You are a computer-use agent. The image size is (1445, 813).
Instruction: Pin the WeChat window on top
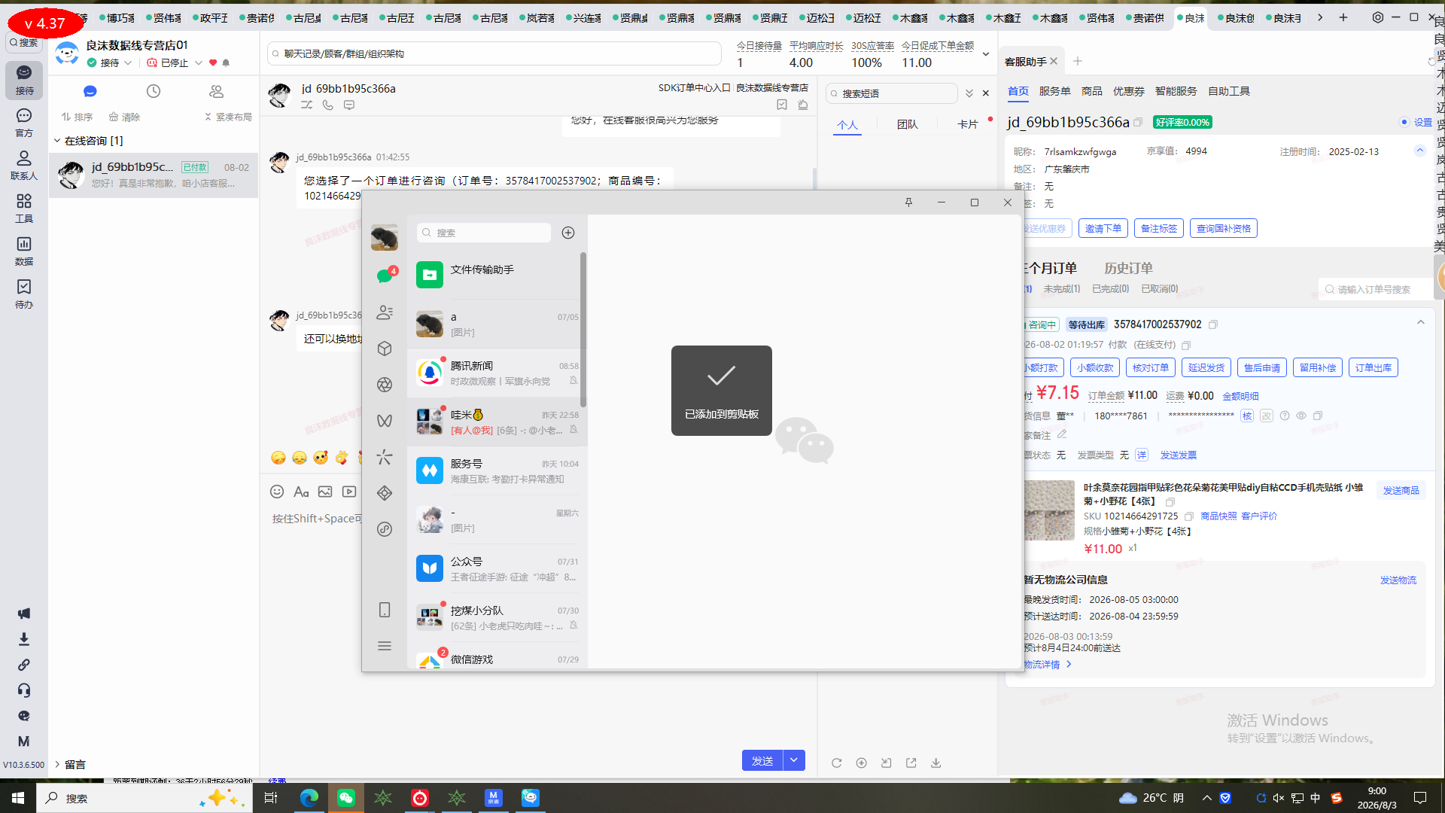coord(908,202)
